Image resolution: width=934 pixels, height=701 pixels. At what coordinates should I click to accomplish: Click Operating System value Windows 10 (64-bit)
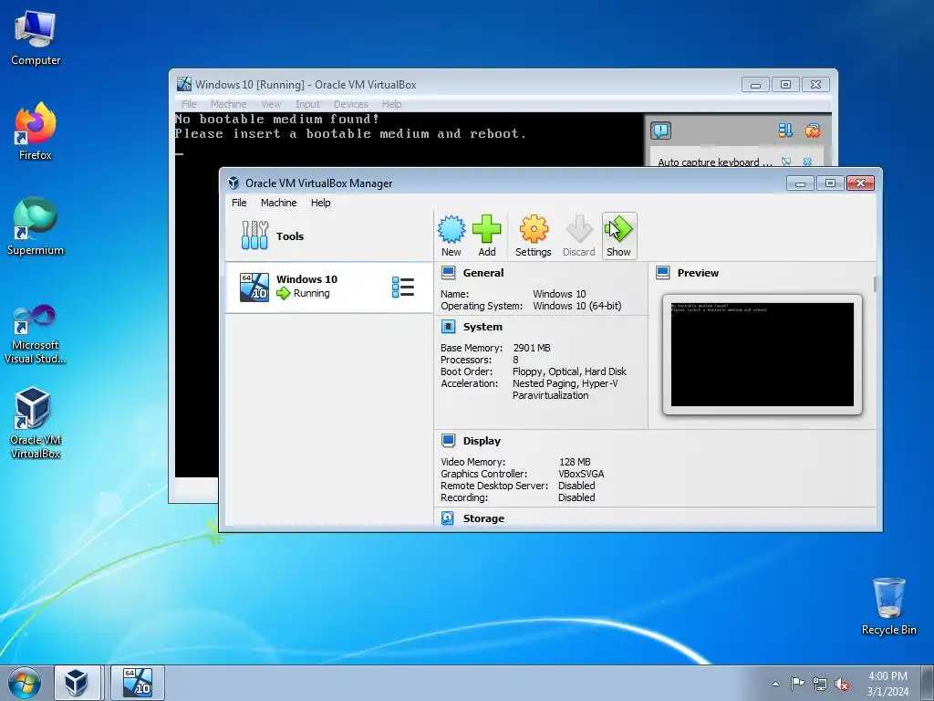coord(576,306)
